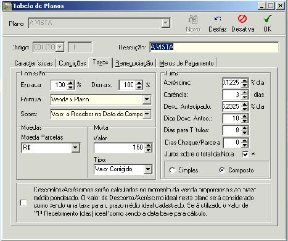Open the Renegociação tab

click(134, 63)
